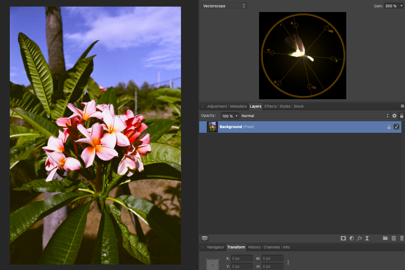Image resolution: width=405 pixels, height=270 pixels.
Task: Add a mask layer
Action: pos(343,238)
